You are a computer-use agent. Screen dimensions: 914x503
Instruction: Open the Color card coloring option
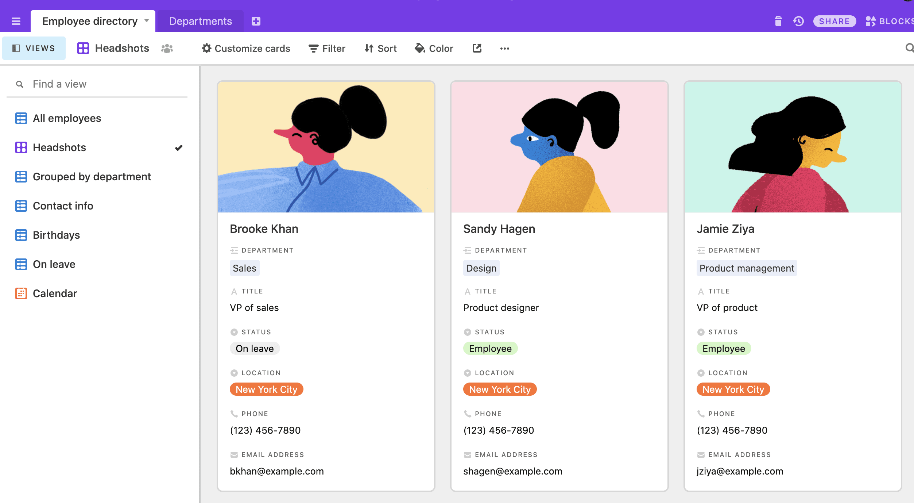pos(434,48)
